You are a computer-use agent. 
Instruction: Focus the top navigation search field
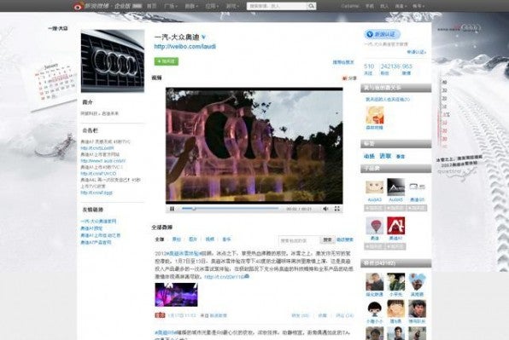(277, 6)
